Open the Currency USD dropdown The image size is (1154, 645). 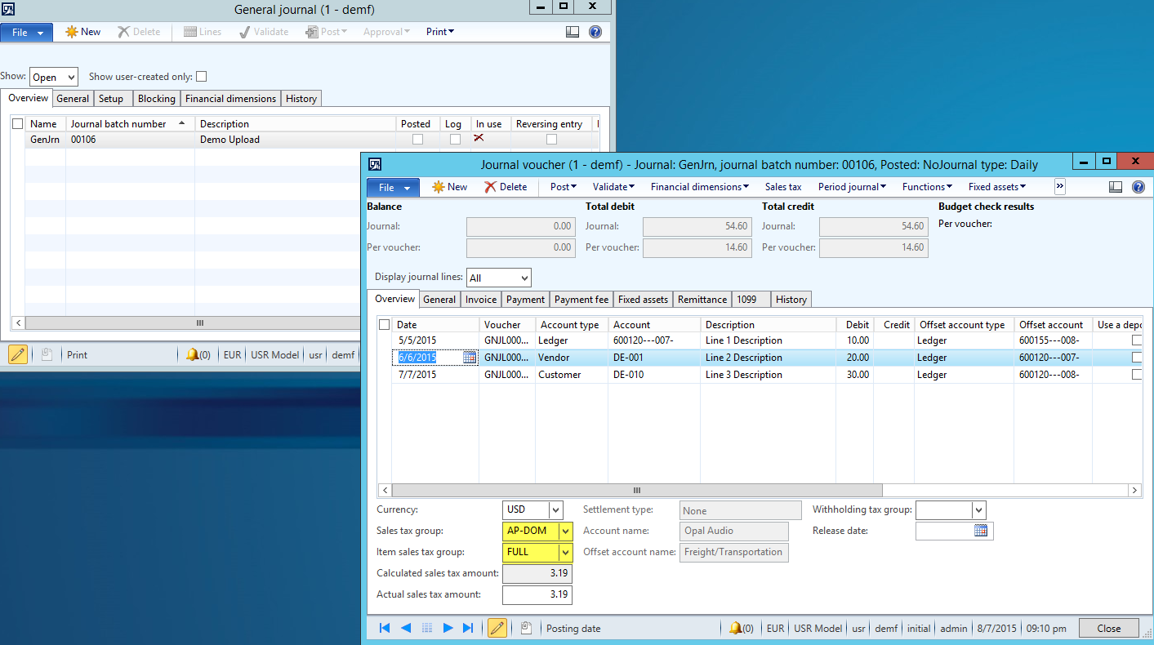tap(555, 510)
